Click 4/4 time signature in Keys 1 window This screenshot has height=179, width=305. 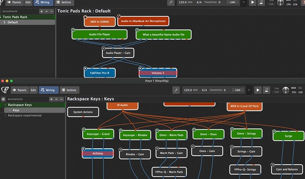204,90
